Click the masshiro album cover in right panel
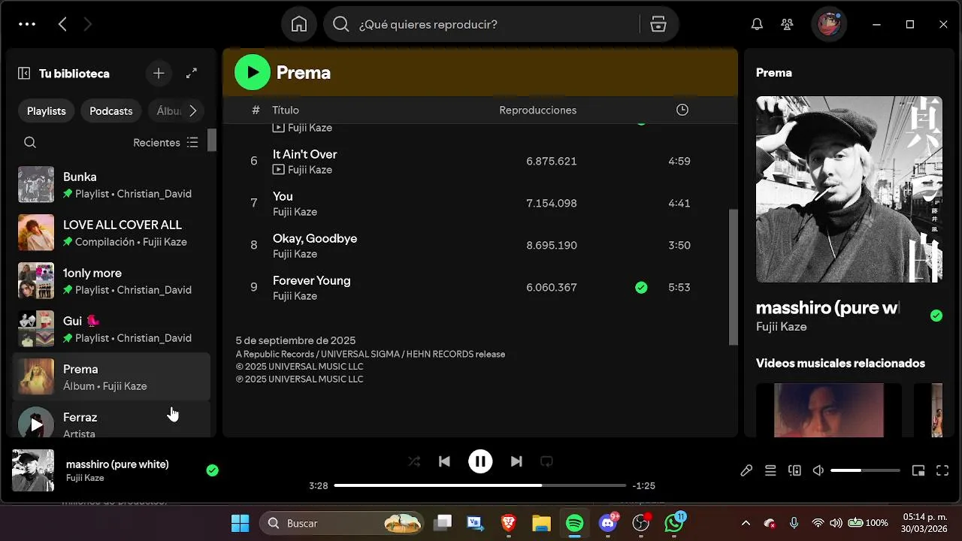962x541 pixels. tap(849, 189)
